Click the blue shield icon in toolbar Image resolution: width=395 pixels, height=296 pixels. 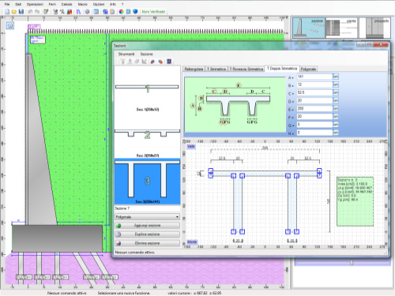pyautogui.click(x=135, y=12)
